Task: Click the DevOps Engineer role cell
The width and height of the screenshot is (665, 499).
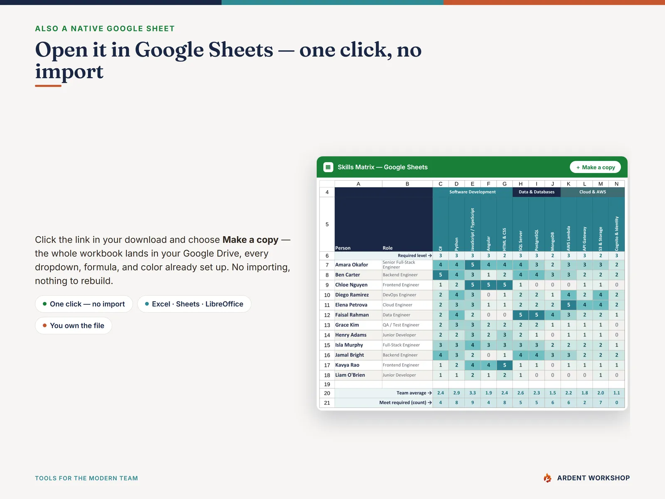Action: pos(407,295)
